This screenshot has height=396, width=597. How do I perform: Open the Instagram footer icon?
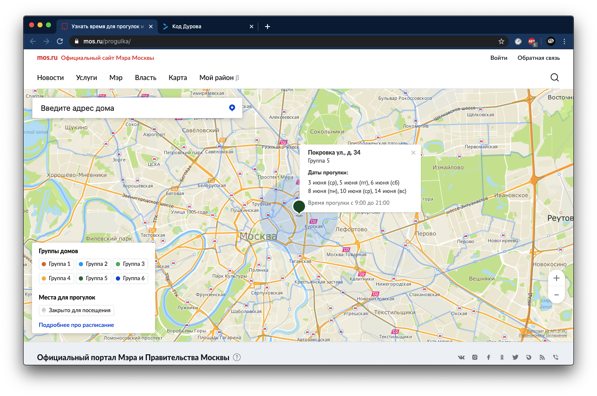click(475, 357)
